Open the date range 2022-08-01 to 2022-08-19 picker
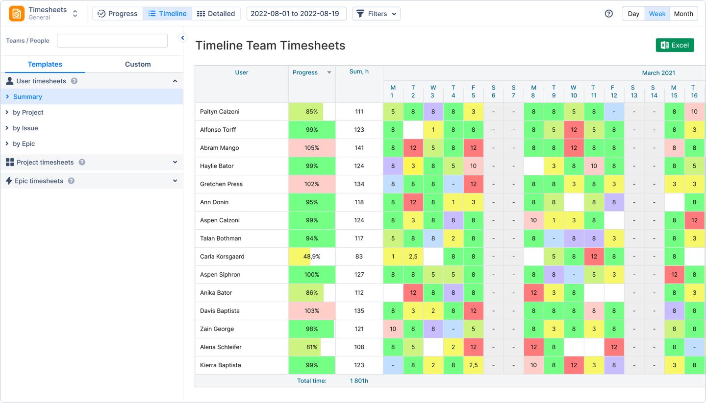Viewport: 706px width, 403px height. coord(296,14)
